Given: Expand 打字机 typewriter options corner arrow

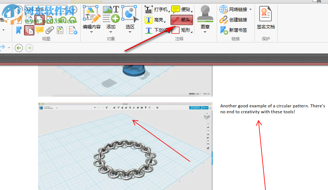Looking at the screenshot, I should (x=169, y=11).
